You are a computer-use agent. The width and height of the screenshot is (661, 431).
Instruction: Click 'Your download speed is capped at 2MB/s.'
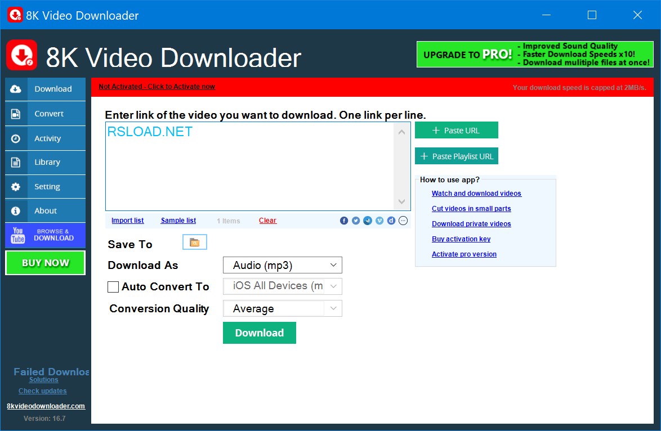[579, 88]
